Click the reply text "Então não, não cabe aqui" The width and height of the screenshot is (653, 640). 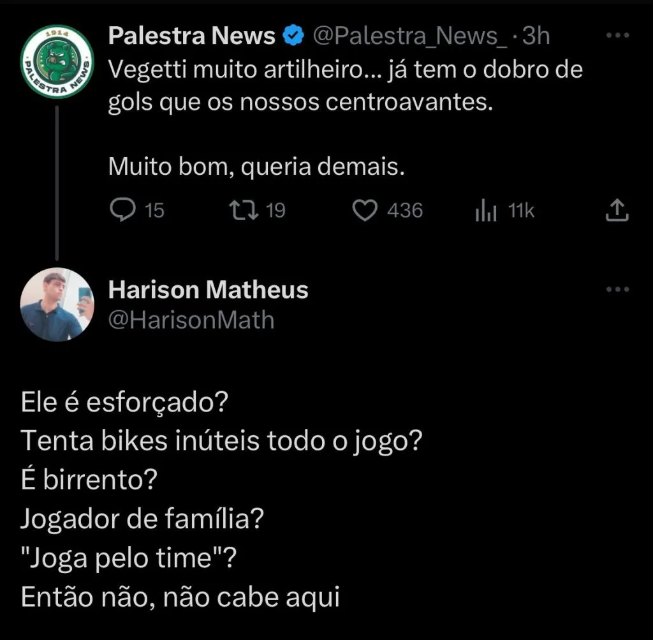(180, 598)
